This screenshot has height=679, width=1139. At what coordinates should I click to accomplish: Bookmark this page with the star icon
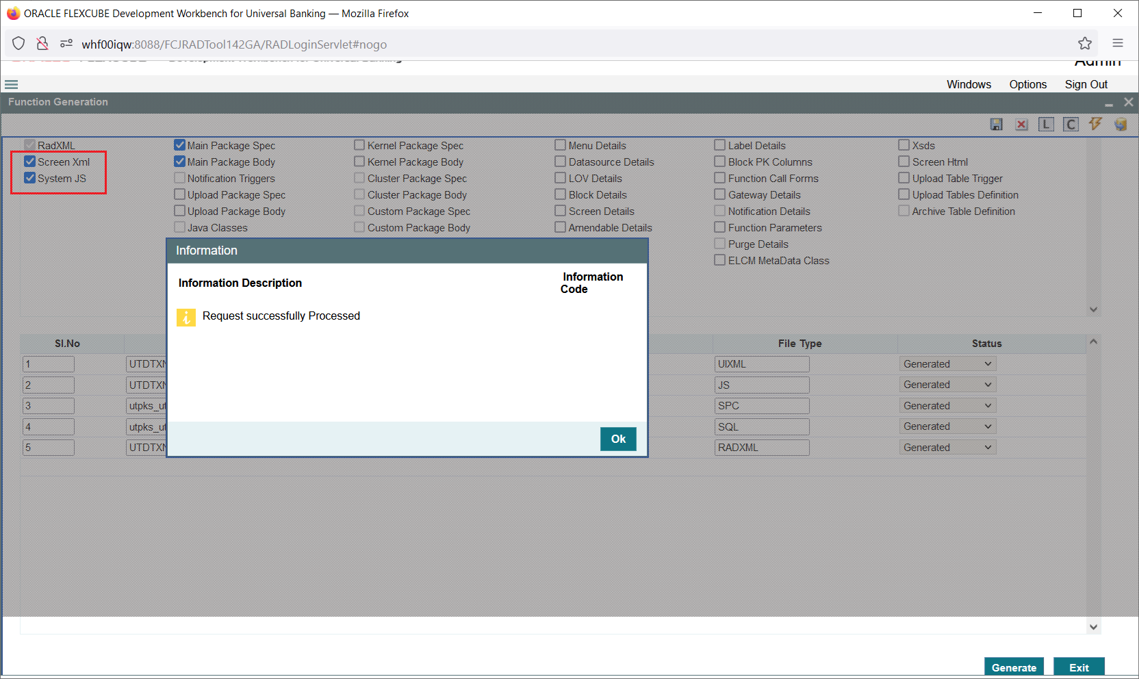pyautogui.click(x=1085, y=44)
